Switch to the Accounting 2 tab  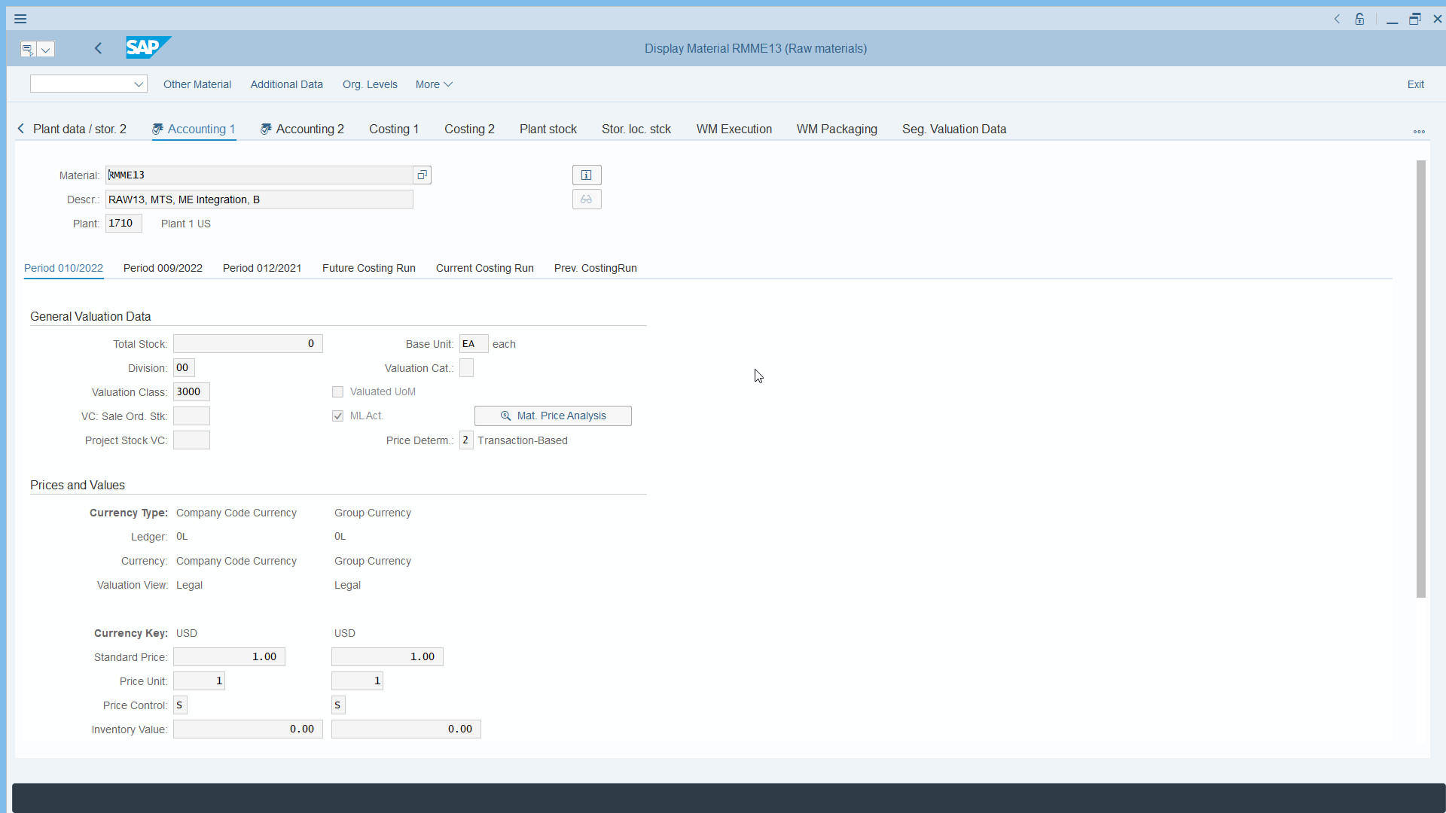309,129
